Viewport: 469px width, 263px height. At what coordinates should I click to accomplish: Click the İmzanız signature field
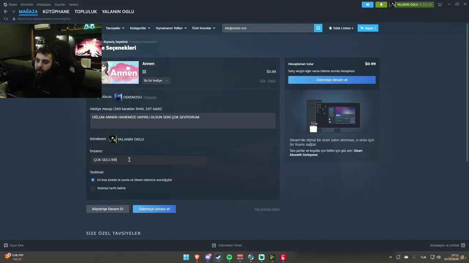(148, 160)
